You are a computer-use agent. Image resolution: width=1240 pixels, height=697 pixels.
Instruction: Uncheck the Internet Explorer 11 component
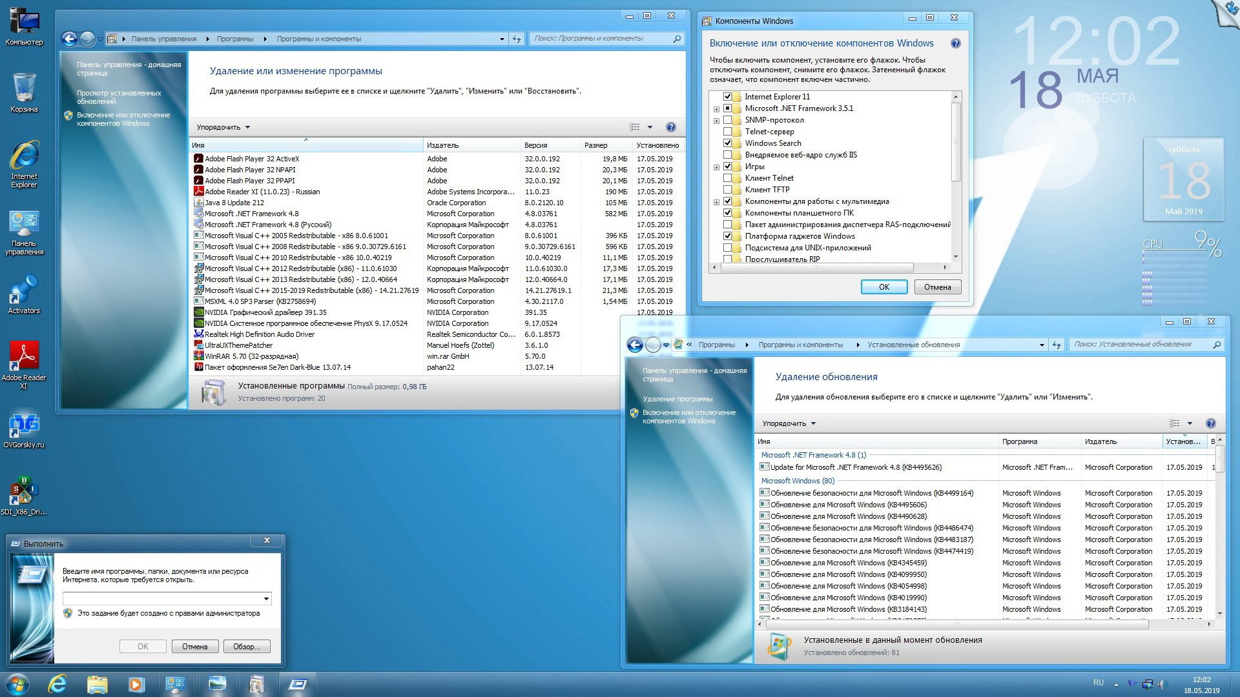point(728,97)
